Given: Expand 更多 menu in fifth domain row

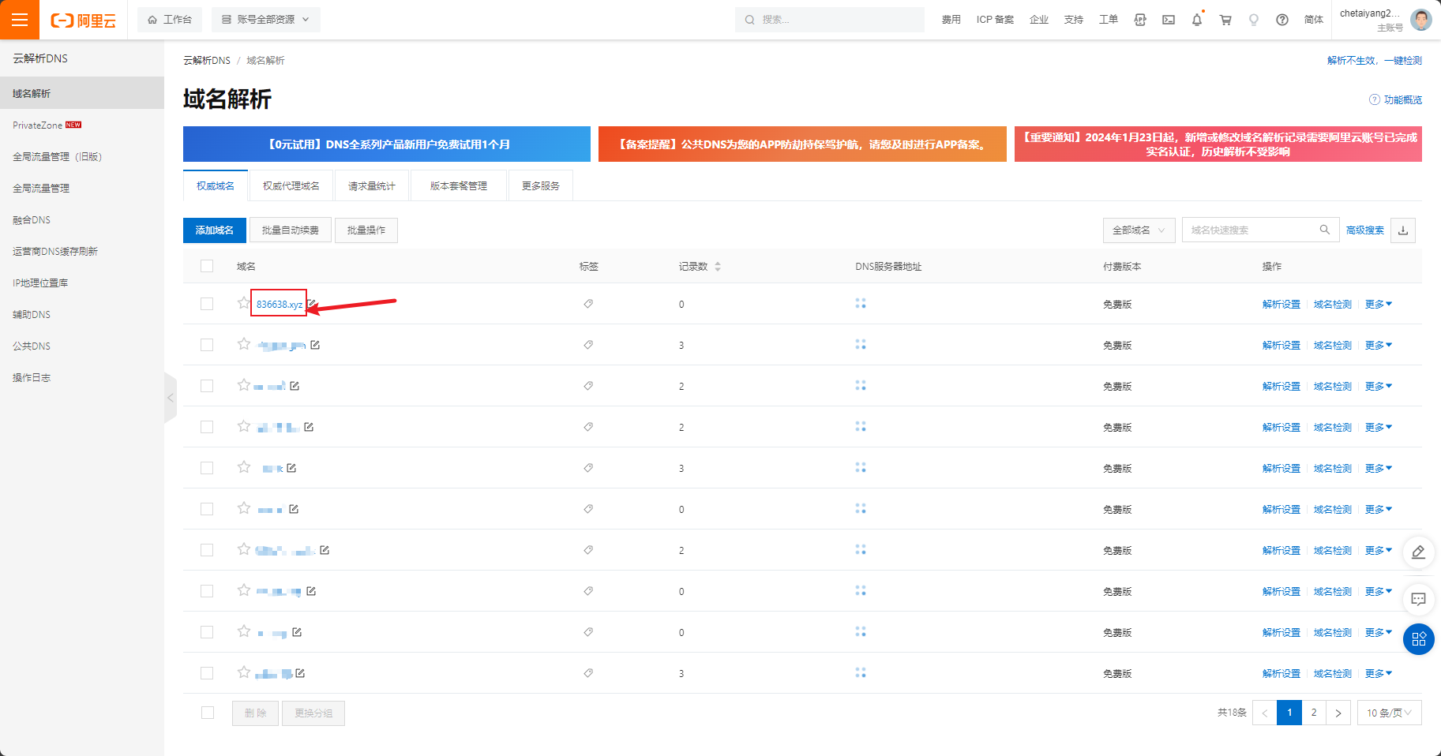Looking at the screenshot, I should 1379,468.
